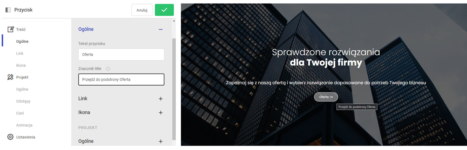Image resolution: width=467 pixels, height=150 pixels.
Task: Click the panel vertical scrollbar
Action: 174,89
